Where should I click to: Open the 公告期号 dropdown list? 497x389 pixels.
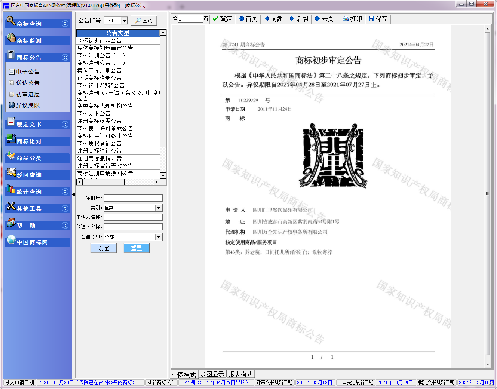[x=124, y=21]
